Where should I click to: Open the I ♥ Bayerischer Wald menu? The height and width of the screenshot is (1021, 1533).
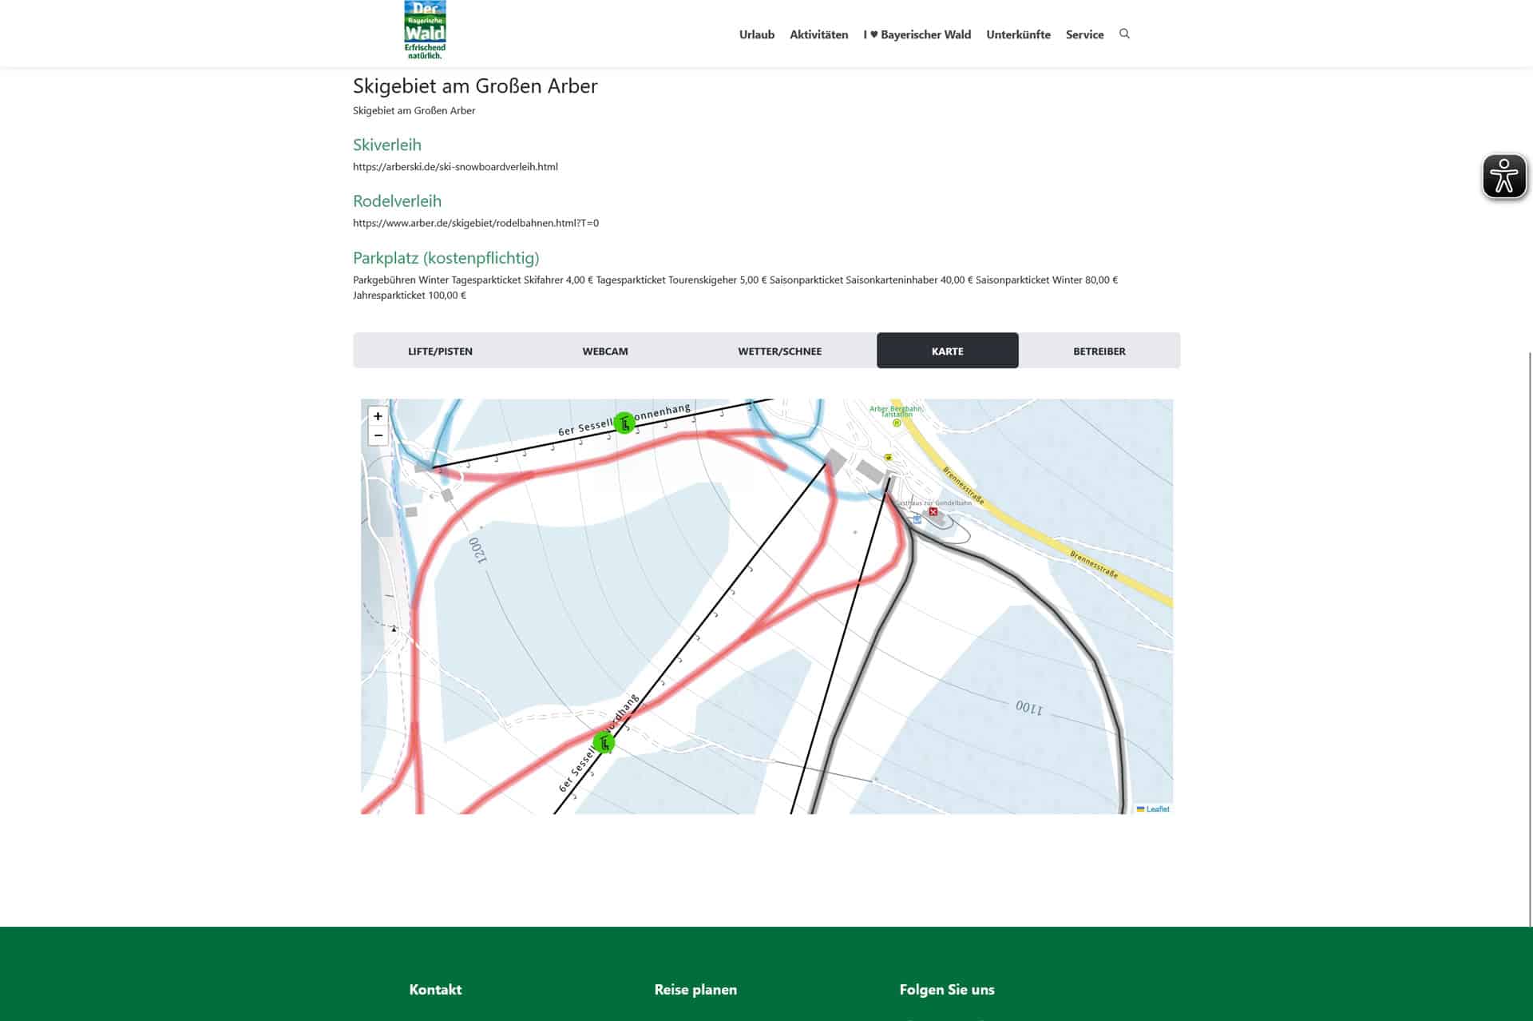[917, 34]
